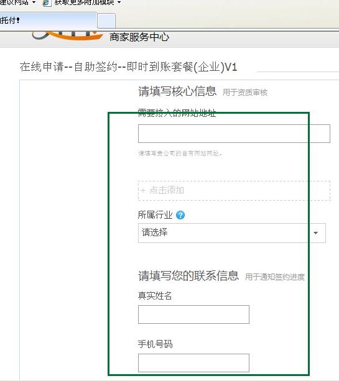The width and height of the screenshot is (339, 381).
Task: Click the 获取更多附加模块 favorites link
Action: click(x=84, y=2)
